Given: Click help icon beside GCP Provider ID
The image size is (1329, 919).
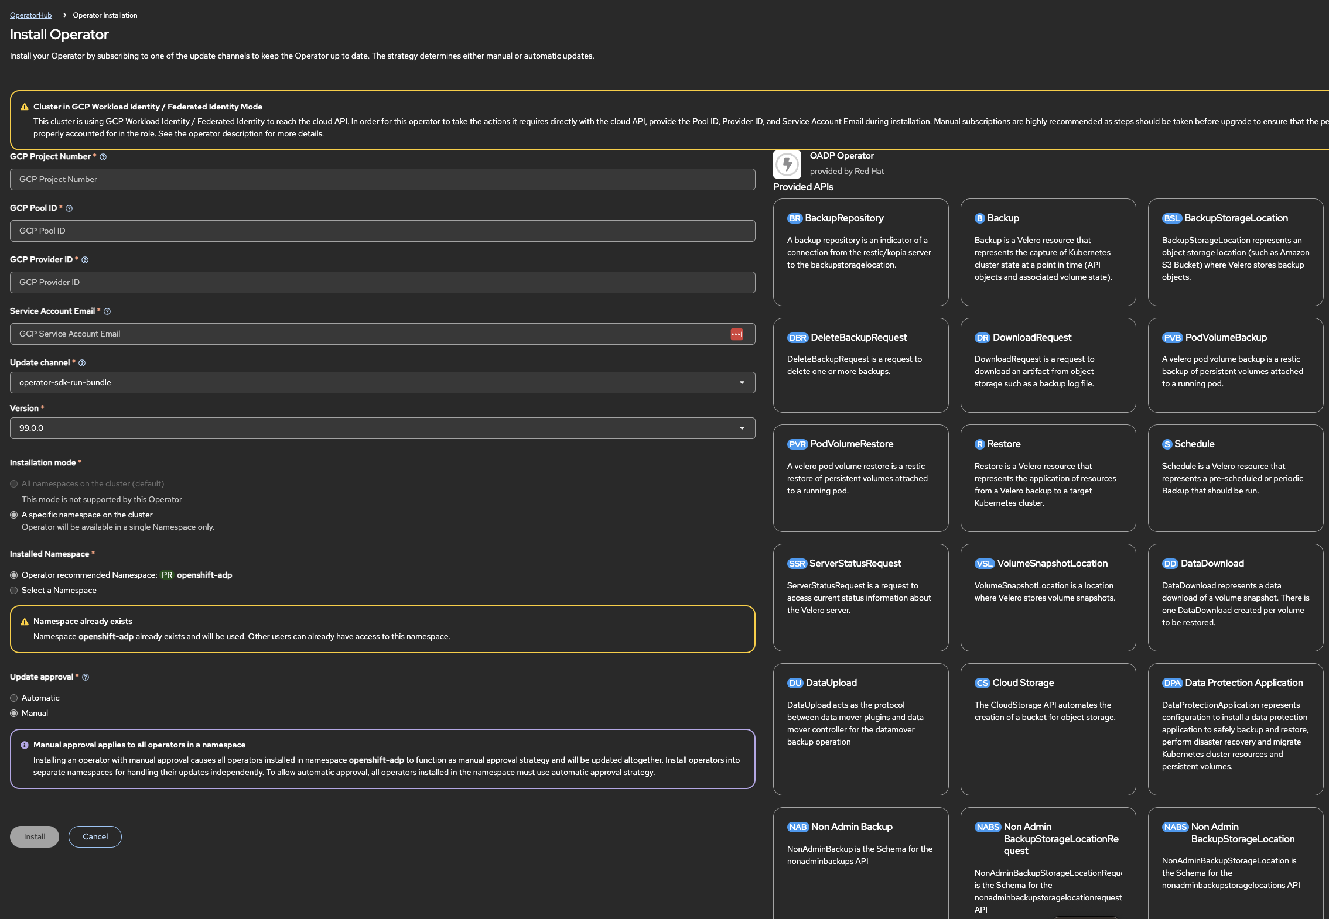Looking at the screenshot, I should 85,260.
